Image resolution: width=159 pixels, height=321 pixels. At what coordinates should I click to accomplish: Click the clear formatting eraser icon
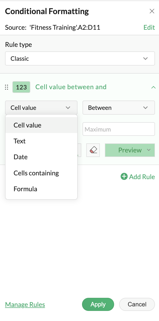93,150
